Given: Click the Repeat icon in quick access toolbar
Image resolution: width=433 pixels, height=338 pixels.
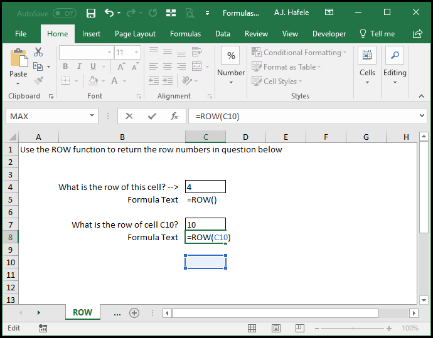Looking at the screenshot, I should 152,13.
